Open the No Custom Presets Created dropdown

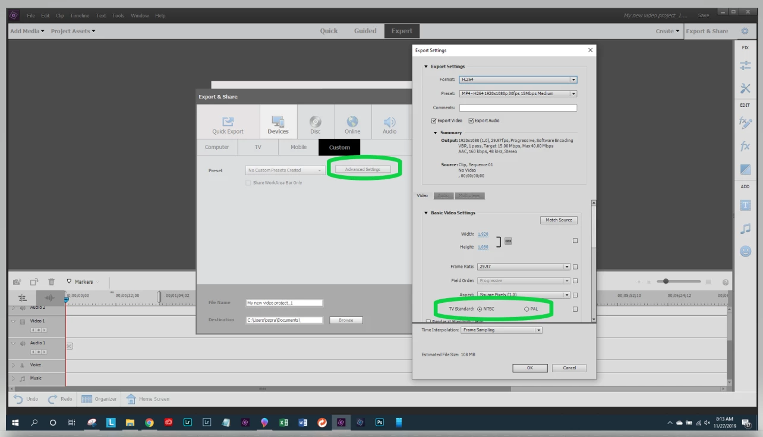point(285,170)
